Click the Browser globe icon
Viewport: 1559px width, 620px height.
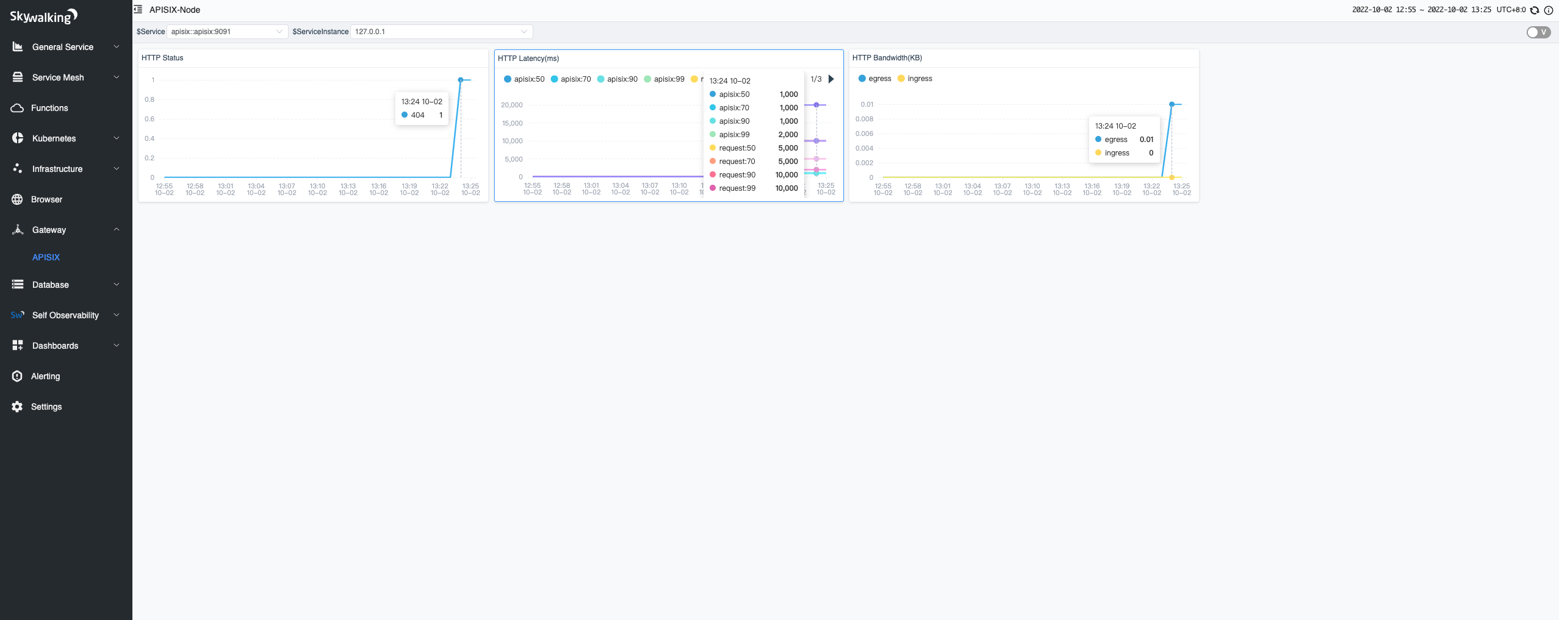17,199
